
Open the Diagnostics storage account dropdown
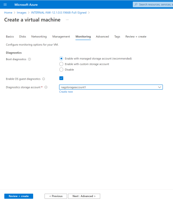[x=111, y=87]
